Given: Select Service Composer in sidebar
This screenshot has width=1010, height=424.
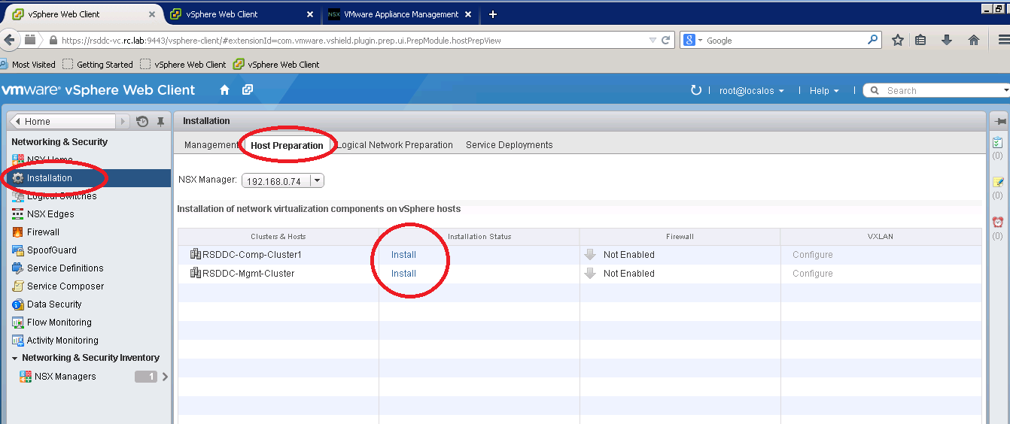Looking at the screenshot, I should (65, 286).
